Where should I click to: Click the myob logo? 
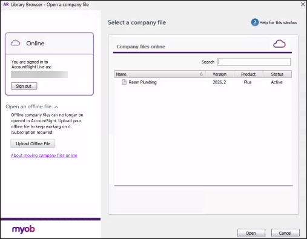tap(24, 229)
